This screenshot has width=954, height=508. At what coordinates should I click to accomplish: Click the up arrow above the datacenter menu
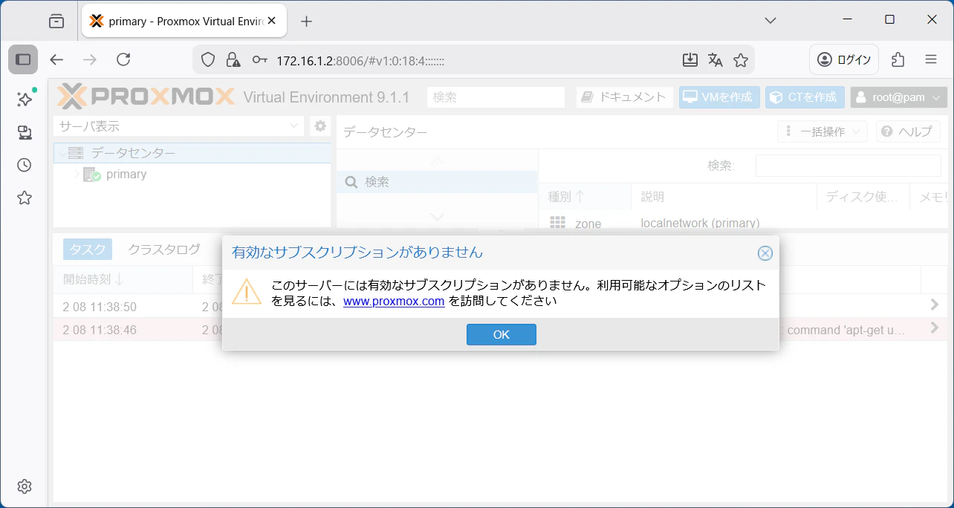(x=437, y=160)
